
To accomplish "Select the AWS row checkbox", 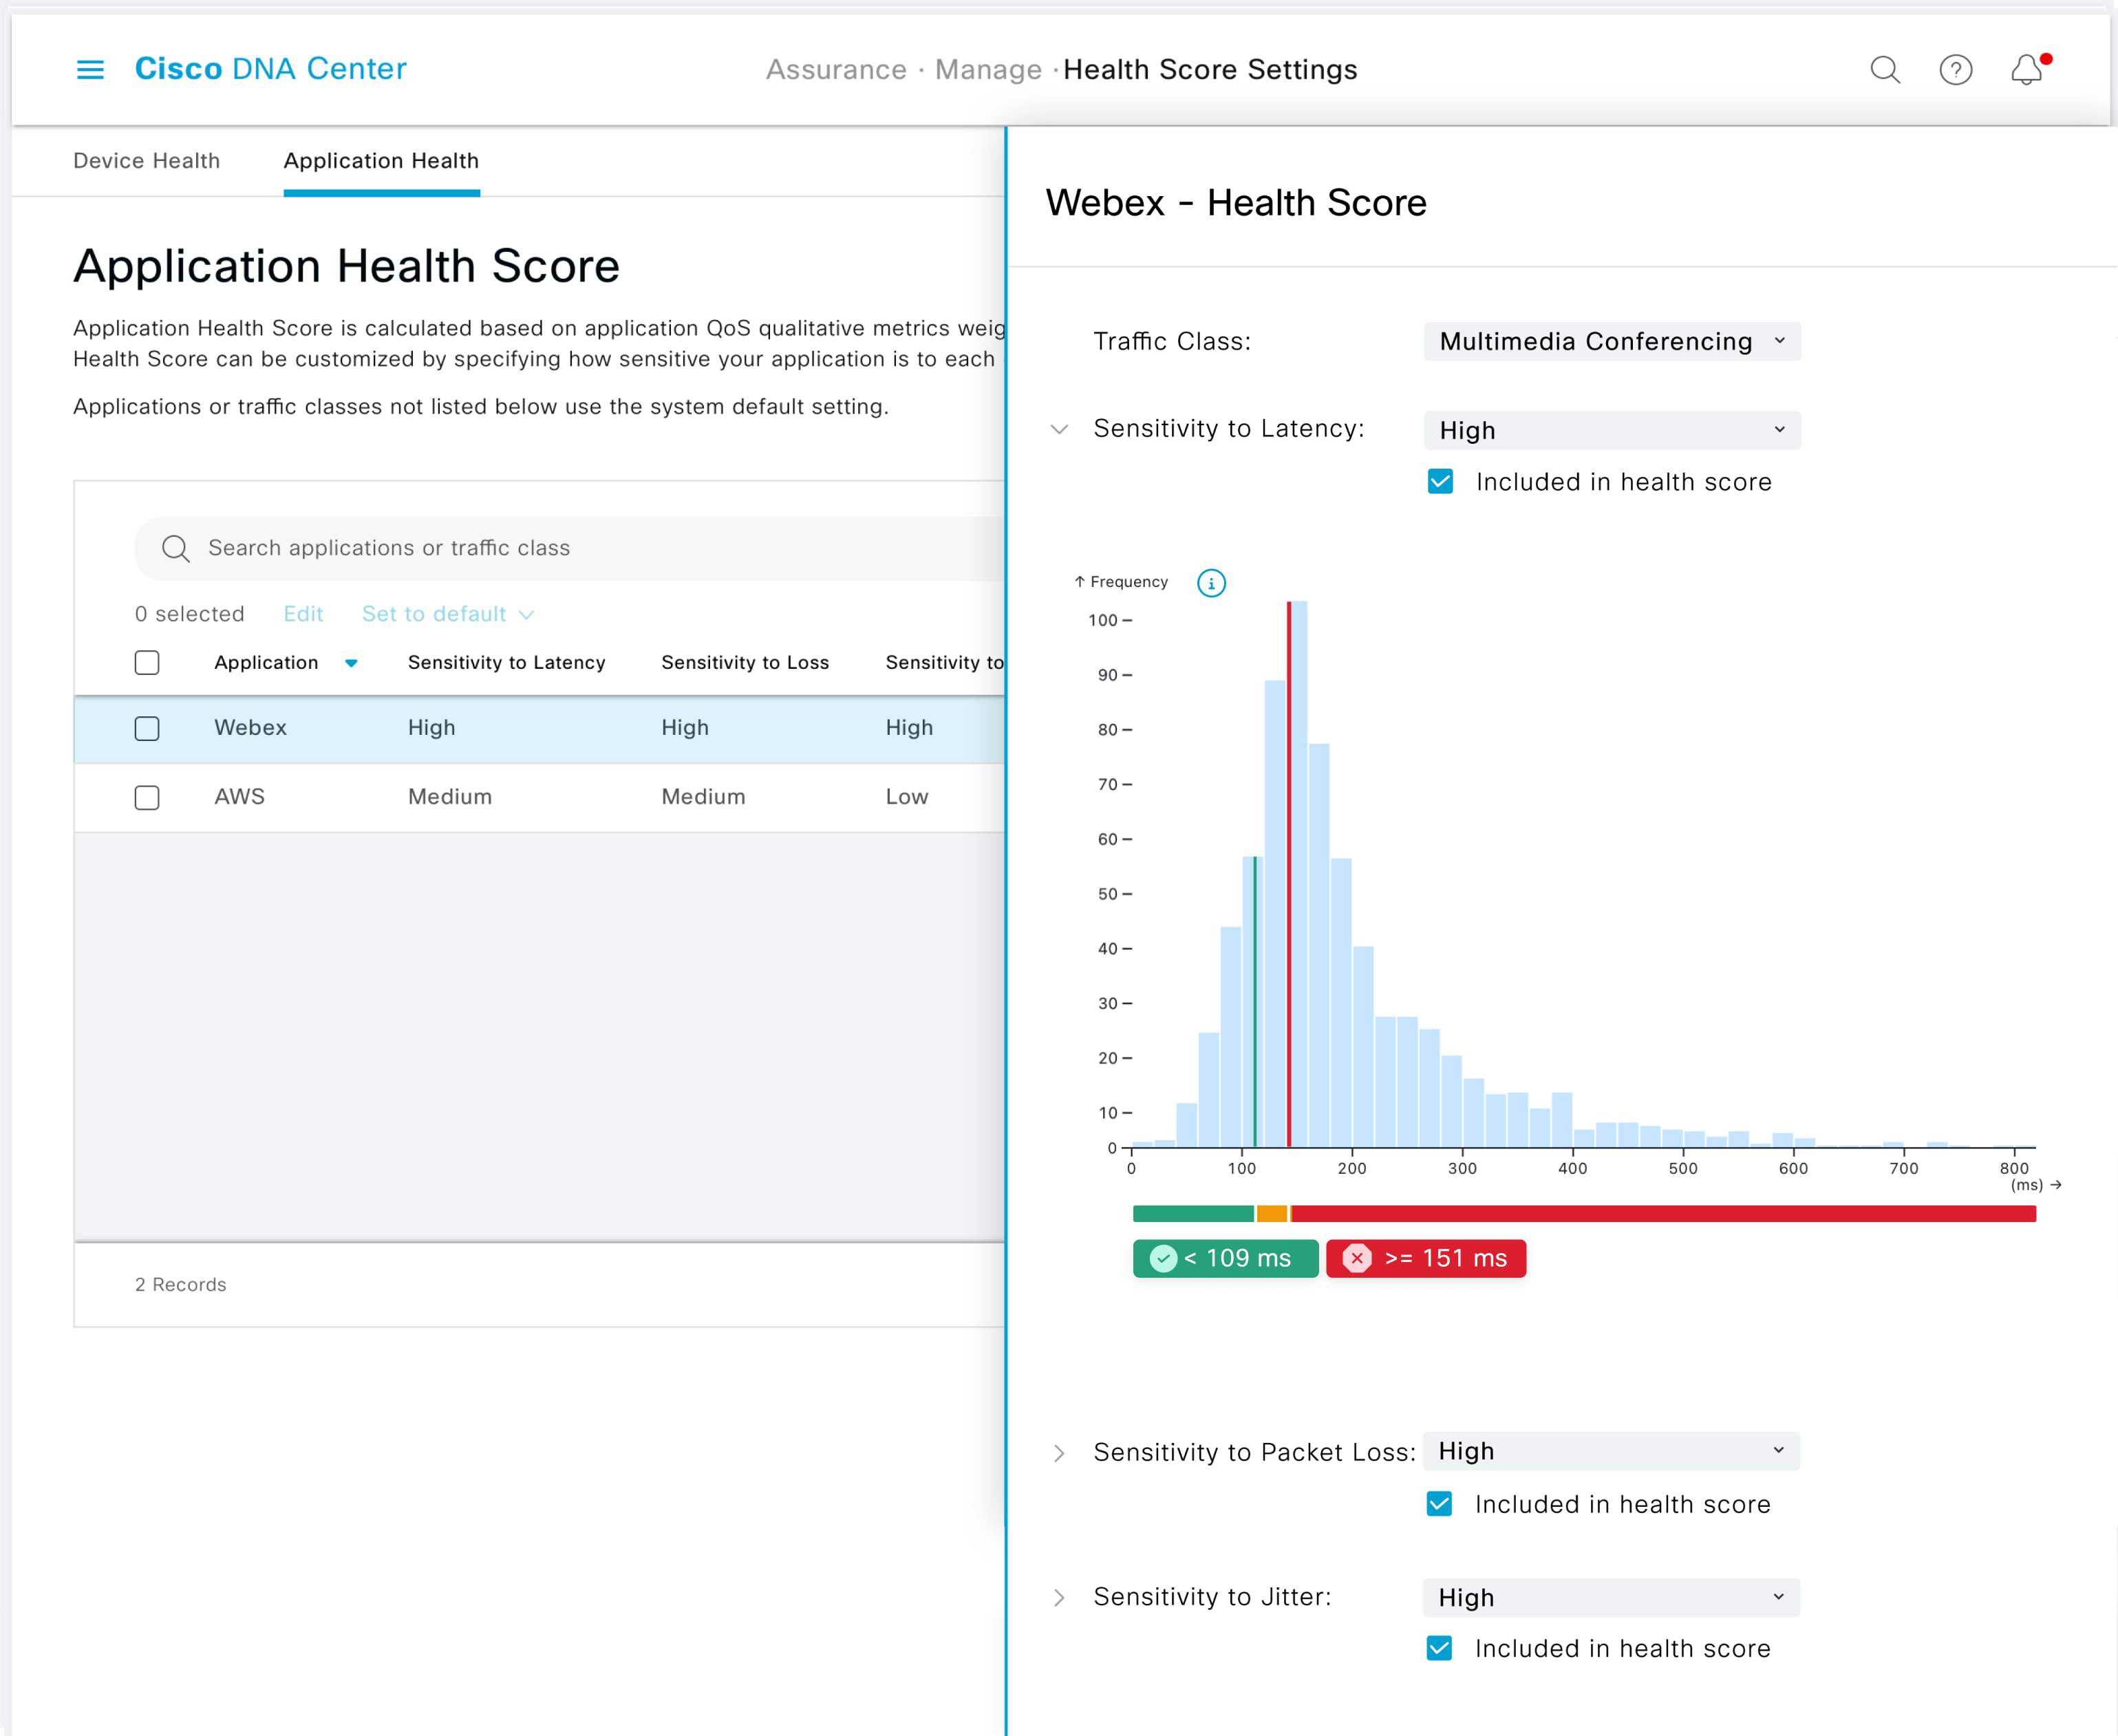I will click(x=147, y=797).
